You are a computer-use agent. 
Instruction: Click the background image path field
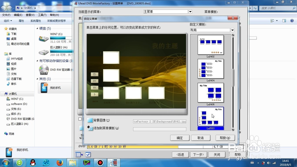[160, 121]
